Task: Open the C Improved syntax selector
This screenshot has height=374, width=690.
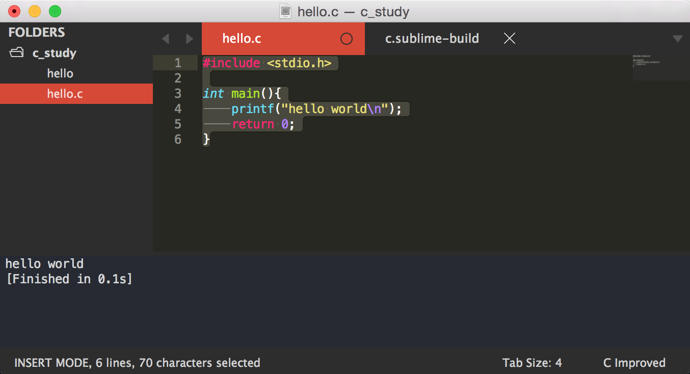Action: [634, 363]
